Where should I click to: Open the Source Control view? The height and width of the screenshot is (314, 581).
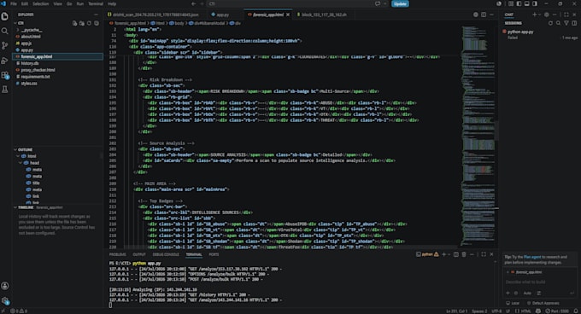5,45
